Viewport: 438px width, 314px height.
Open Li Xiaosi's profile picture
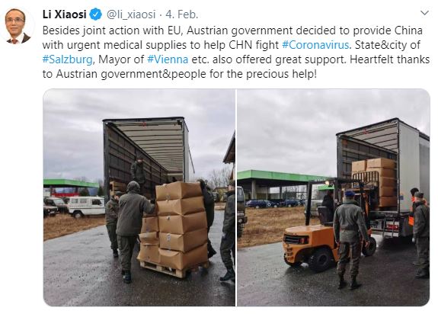(x=18, y=26)
